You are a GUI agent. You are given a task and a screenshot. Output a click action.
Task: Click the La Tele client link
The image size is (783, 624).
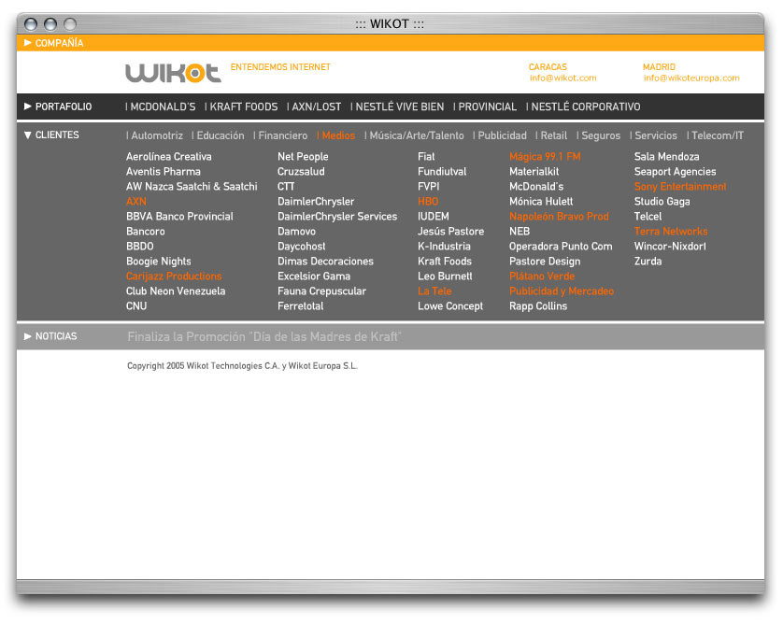coord(434,291)
